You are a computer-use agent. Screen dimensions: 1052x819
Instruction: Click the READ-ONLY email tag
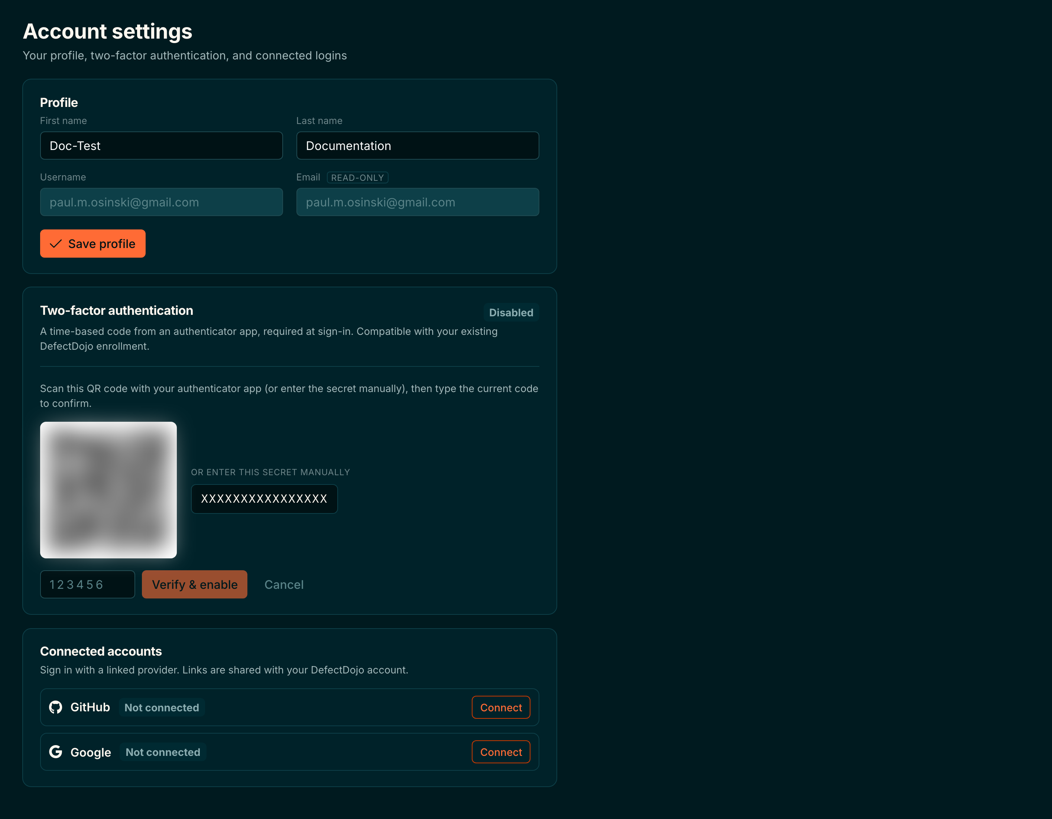357,178
